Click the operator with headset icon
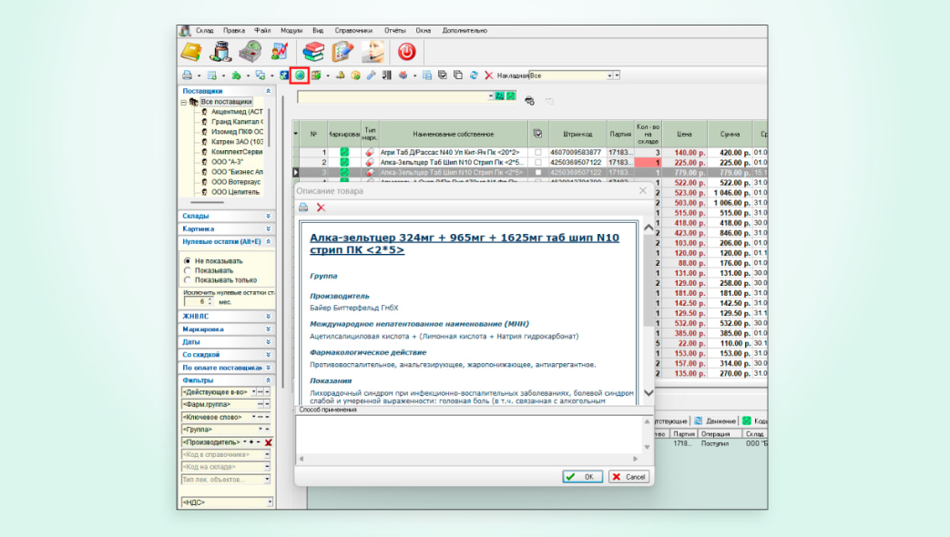Image resolution: width=950 pixels, height=537 pixels. (373, 52)
